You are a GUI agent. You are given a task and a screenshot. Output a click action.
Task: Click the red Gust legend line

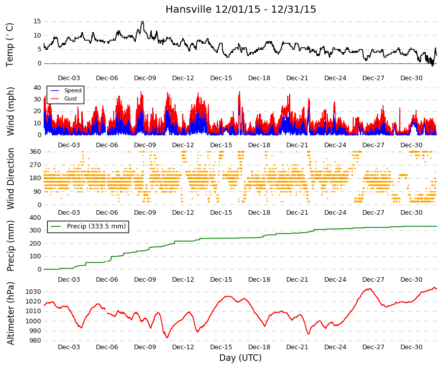tap(55, 98)
